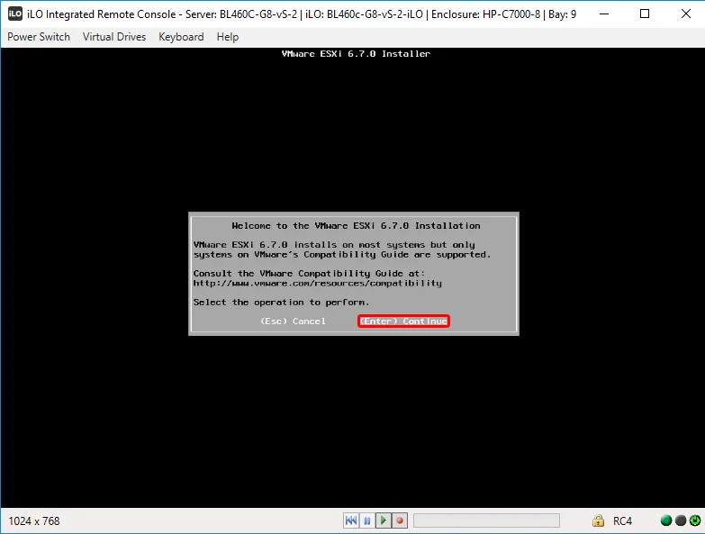Click the RC4 encryption label
705x534 pixels.
coord(622,521)
